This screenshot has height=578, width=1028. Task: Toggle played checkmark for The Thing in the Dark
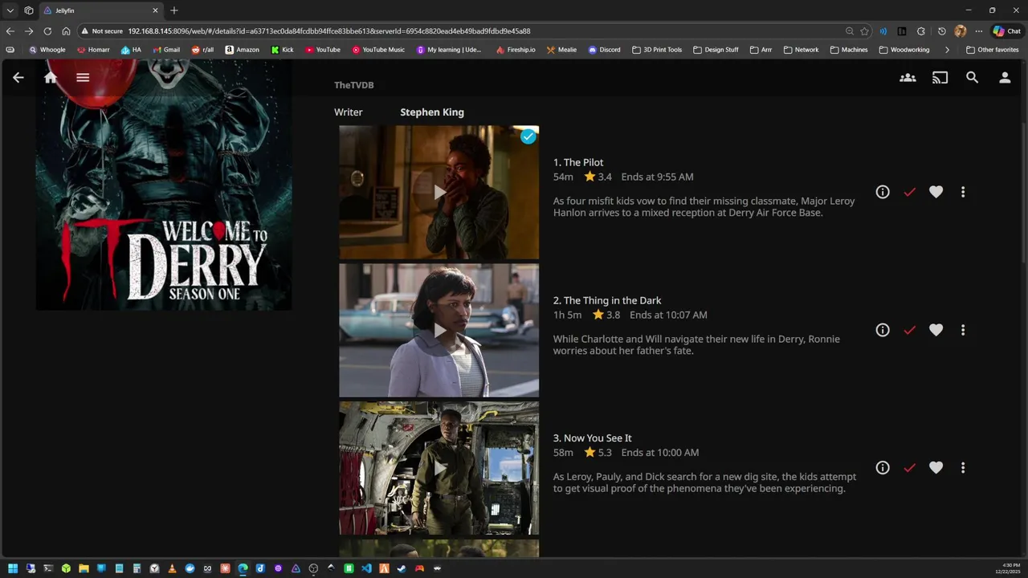pos(909,330)
